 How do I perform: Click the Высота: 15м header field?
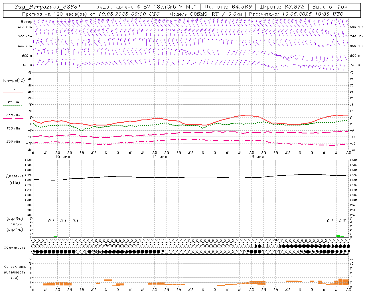[330, 7]
